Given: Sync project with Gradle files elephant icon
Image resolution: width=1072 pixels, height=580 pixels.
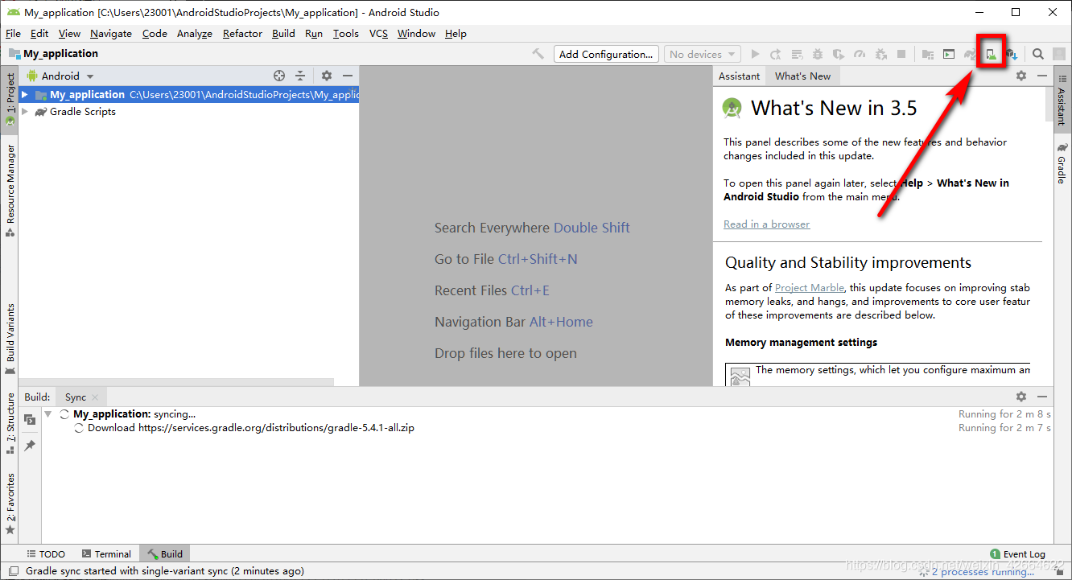Looking at the screenshot, I should 970,54.
